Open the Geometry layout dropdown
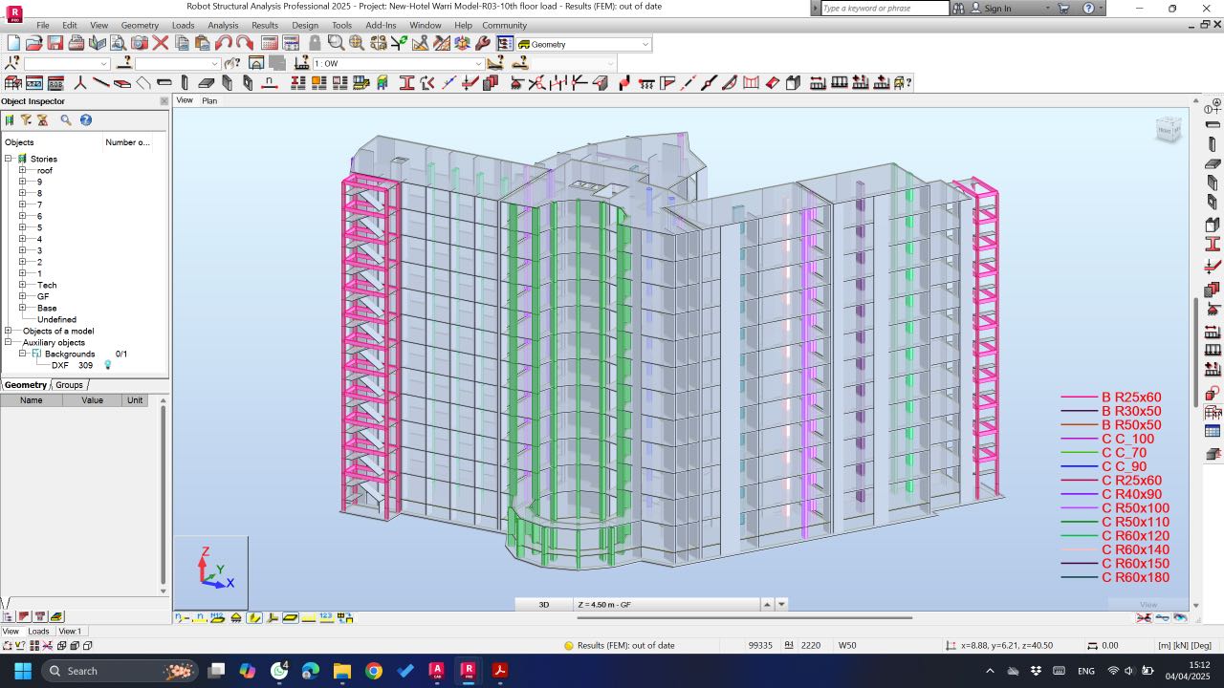 point(645,44)
